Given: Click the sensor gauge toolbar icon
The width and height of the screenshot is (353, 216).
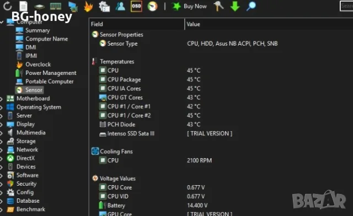Looking at the screenshot, I should pyautogui.click(x=152, y=6).
